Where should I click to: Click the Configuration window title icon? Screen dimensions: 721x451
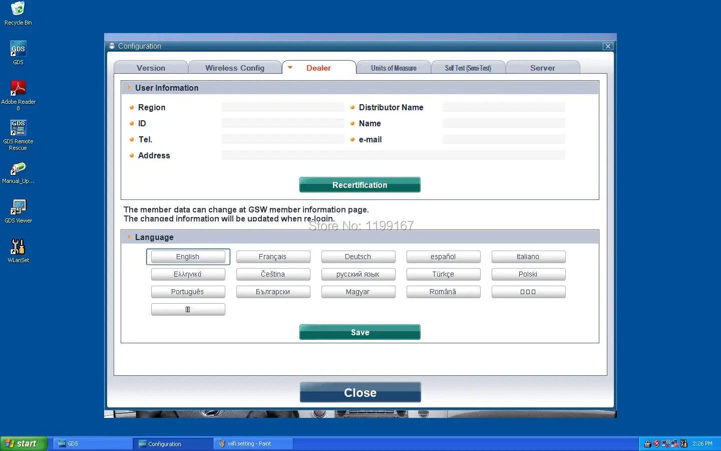tap(112, 46)
